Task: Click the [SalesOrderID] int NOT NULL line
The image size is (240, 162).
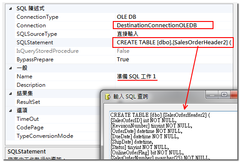Action: pyautogui.click(x=143, y=120)
